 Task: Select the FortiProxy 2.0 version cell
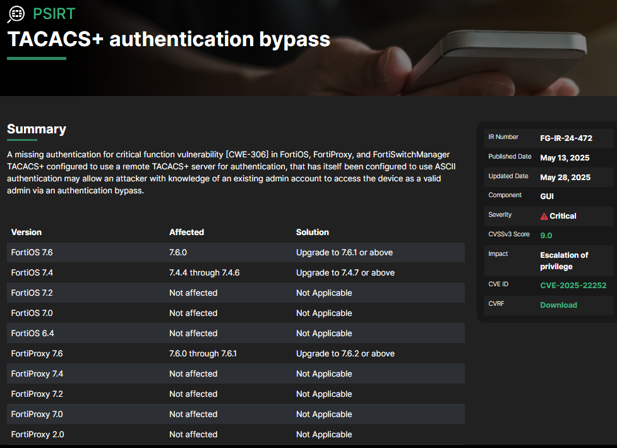coord(37,434)
